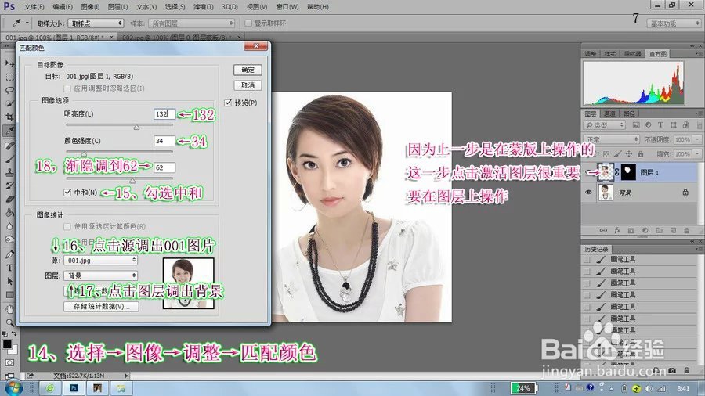
Task: Select the Move tool
Action: point(9,63)
